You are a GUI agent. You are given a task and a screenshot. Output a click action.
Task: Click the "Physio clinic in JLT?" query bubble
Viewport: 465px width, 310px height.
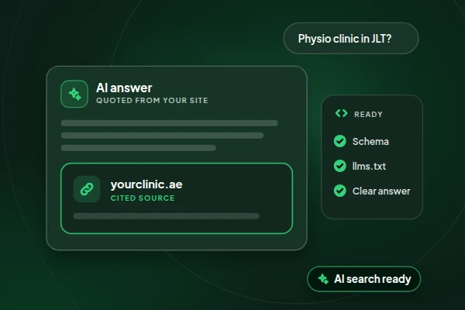coord(351,38)
